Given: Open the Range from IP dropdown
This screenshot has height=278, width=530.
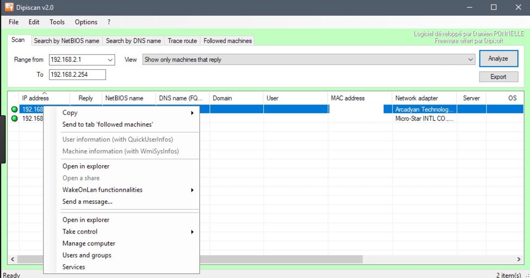Looking at the screenshot, I should (110, 60).
